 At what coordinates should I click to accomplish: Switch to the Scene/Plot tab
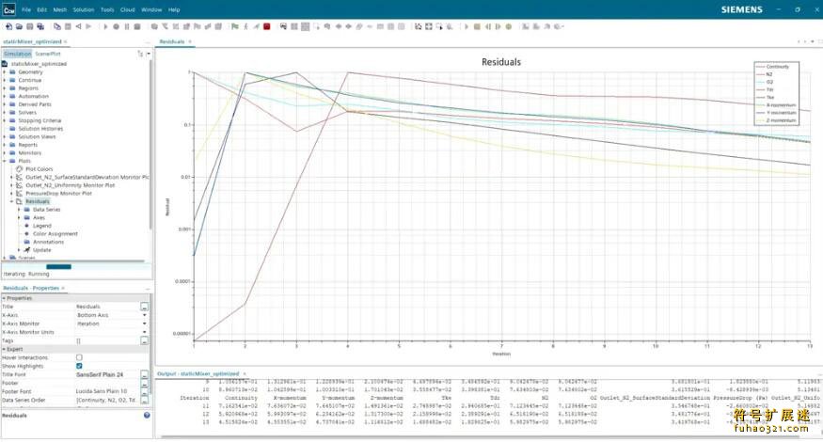(48, 55)
